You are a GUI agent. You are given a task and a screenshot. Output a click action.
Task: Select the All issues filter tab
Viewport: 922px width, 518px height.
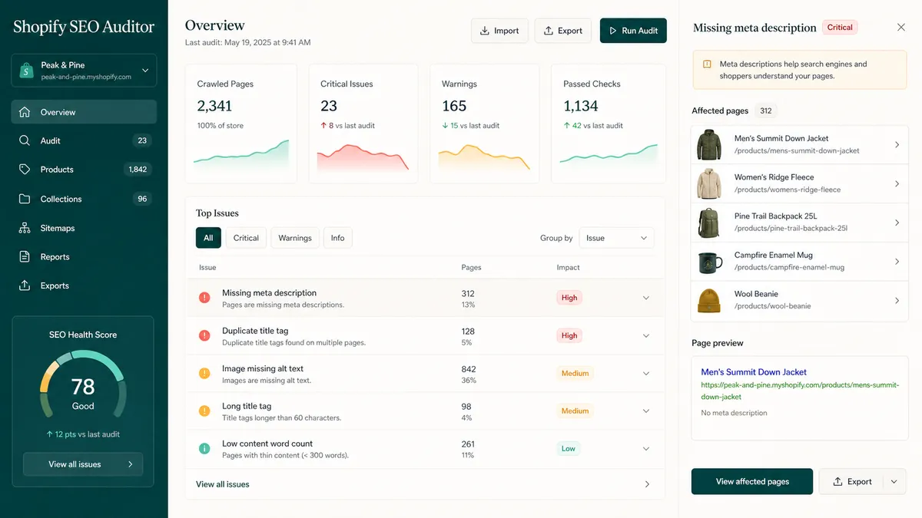click(x=208, y=238)
